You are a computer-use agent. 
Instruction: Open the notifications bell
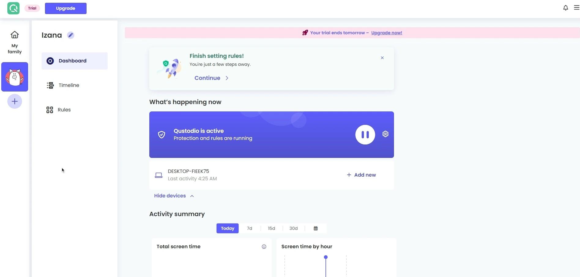click(566, 8)
